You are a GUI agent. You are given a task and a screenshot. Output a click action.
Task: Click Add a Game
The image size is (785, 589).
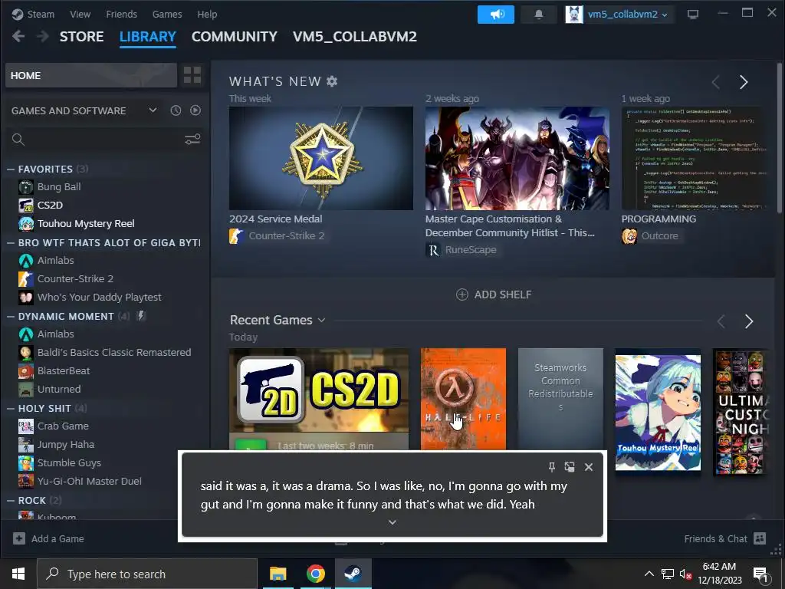pos(48,539)
